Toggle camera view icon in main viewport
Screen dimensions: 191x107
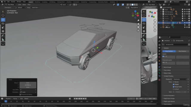[x=138, y=27]
